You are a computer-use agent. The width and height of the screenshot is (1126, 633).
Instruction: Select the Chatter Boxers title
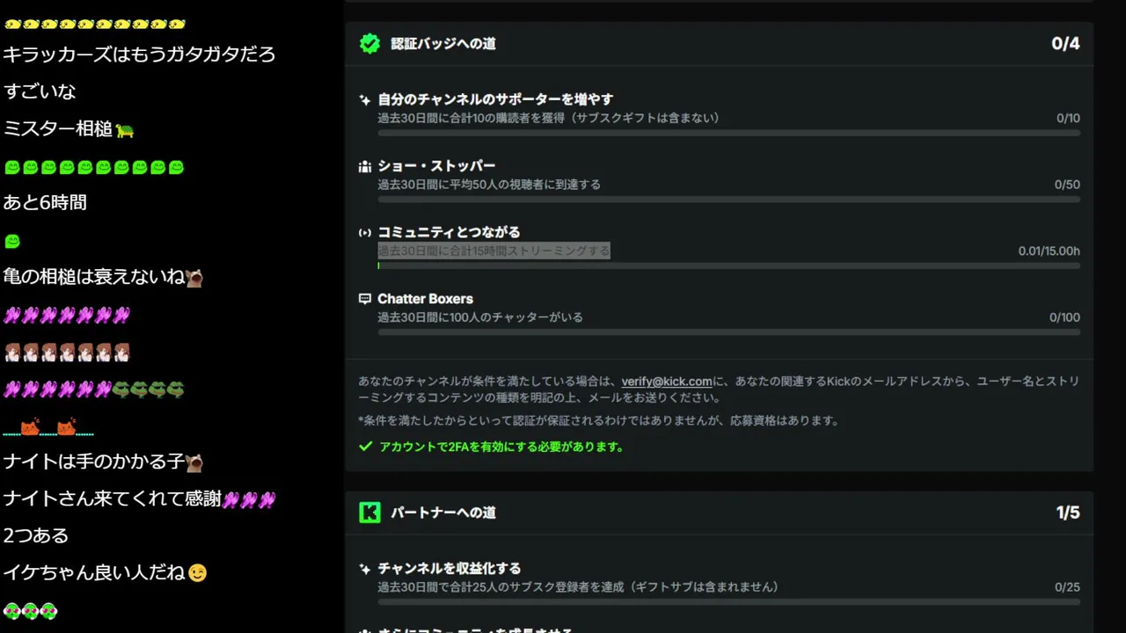pos(425,299)
